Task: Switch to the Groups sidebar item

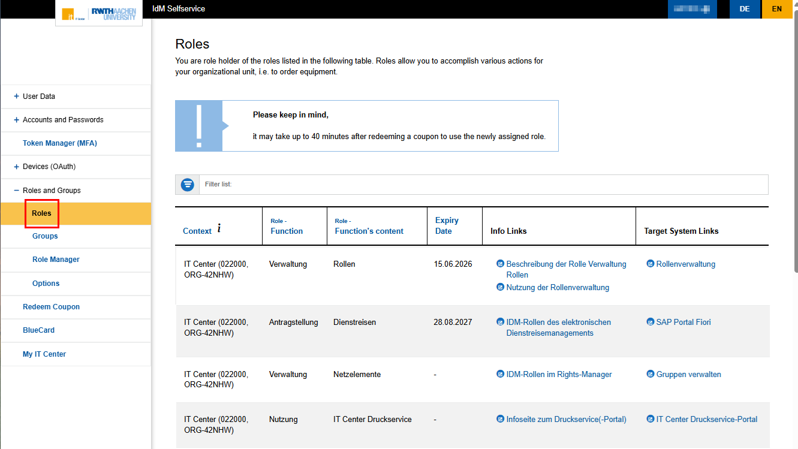Action: pyautogui.click(x=45, y=236)
